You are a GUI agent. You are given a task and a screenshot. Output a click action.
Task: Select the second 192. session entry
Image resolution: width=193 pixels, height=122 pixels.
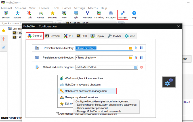click(17, 37)
